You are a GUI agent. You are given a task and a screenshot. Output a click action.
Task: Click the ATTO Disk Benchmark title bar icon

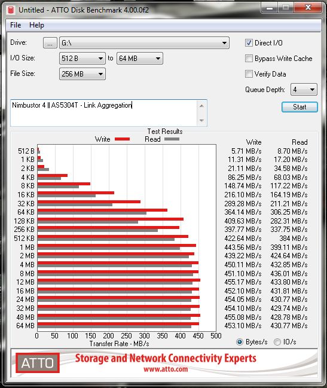point(11,10)
